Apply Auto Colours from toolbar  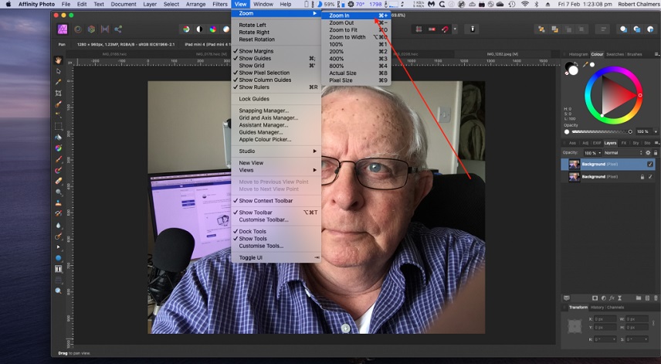(x=213, y=29)
